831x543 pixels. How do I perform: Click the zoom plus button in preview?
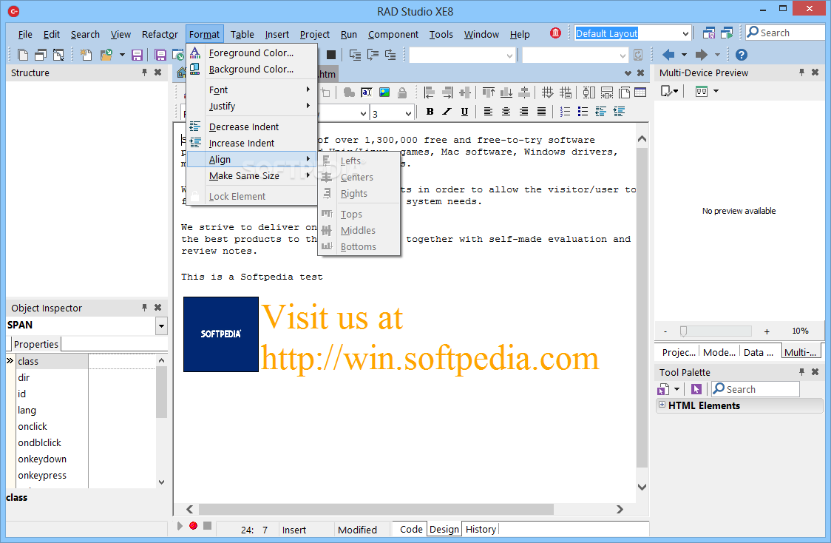(767, 331)
